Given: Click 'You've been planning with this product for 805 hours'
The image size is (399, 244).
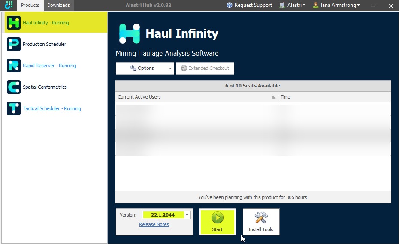Looking at the screenshot, I should tap(253, 197).
